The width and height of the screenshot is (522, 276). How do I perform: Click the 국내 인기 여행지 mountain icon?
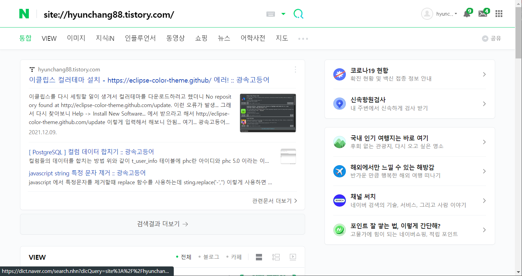point(339,142)
